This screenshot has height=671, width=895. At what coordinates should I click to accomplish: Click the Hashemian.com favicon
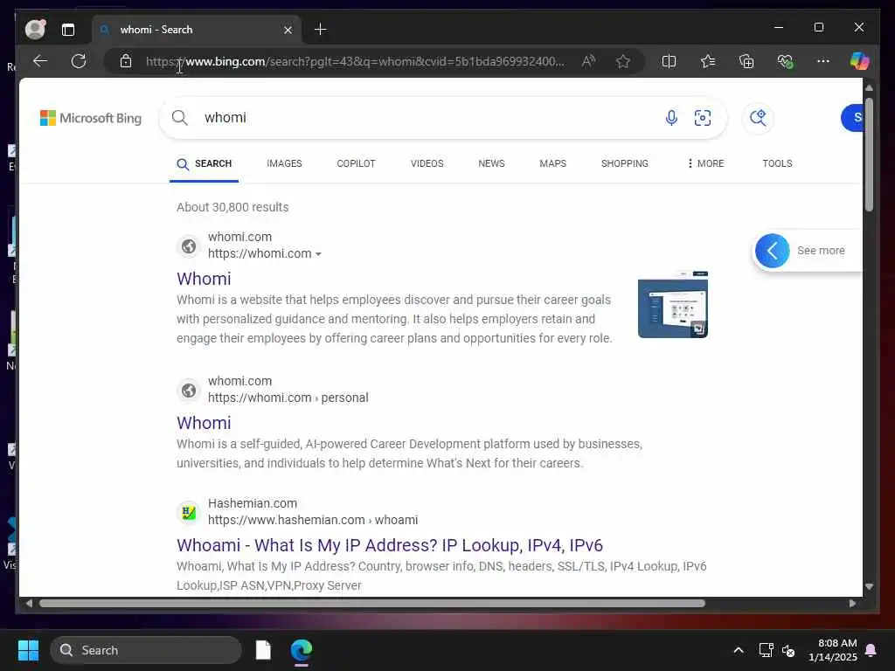189,512
